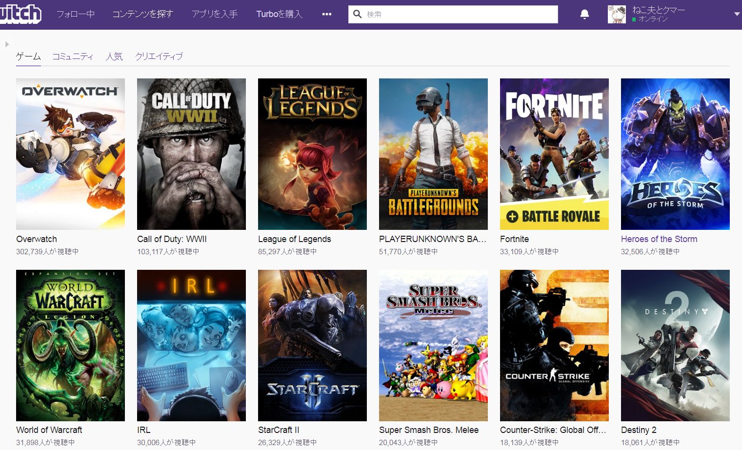The height and width of the screenshot is (450, 742).
Task: Open the Overwatch box art
Action: coord(70,154)
